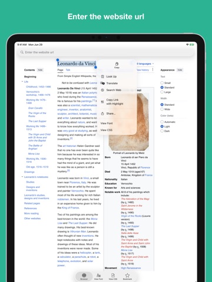Click the Share icon in context menu
212x282 pixels.
click(102, 113)
